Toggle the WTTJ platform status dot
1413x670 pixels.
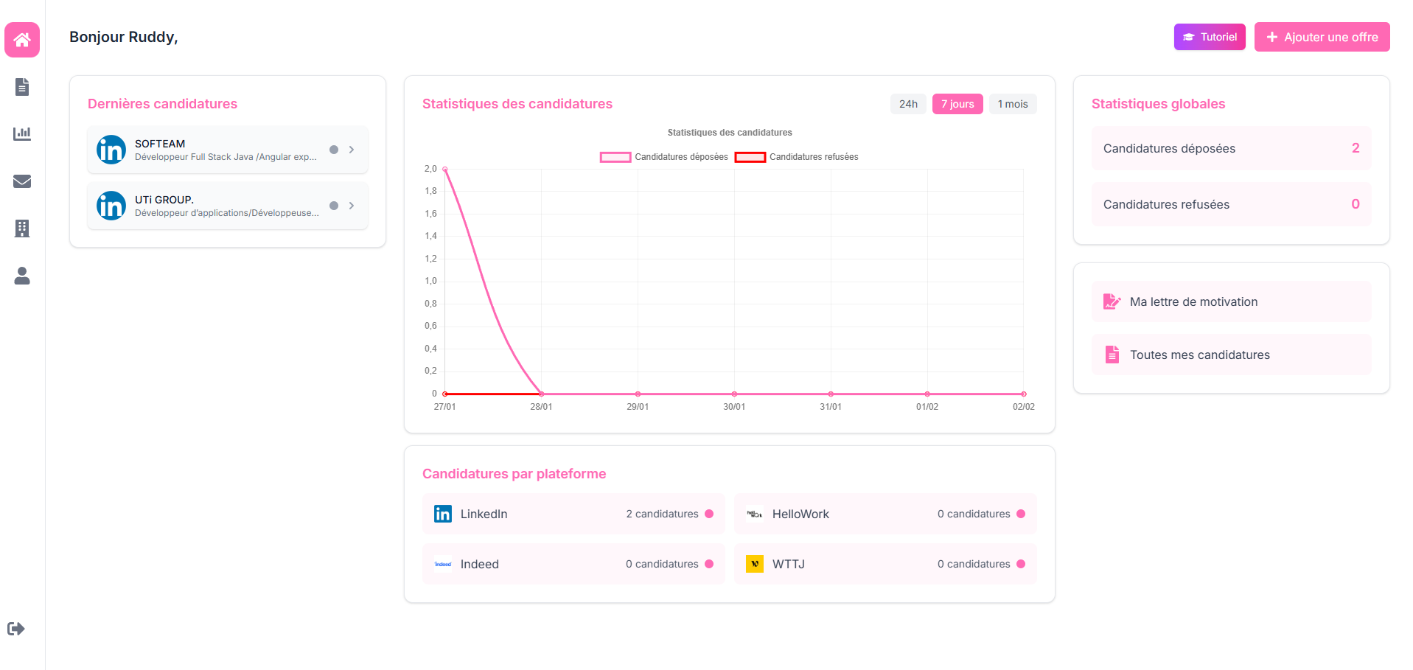(1021, 564)
